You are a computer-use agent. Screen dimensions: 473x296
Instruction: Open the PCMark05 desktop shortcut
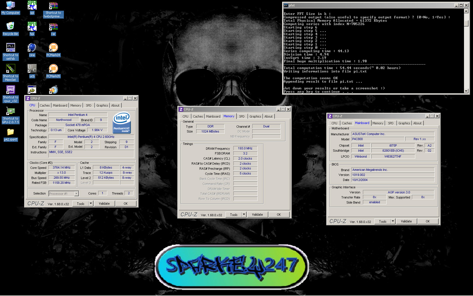click(x=53, y=71)
